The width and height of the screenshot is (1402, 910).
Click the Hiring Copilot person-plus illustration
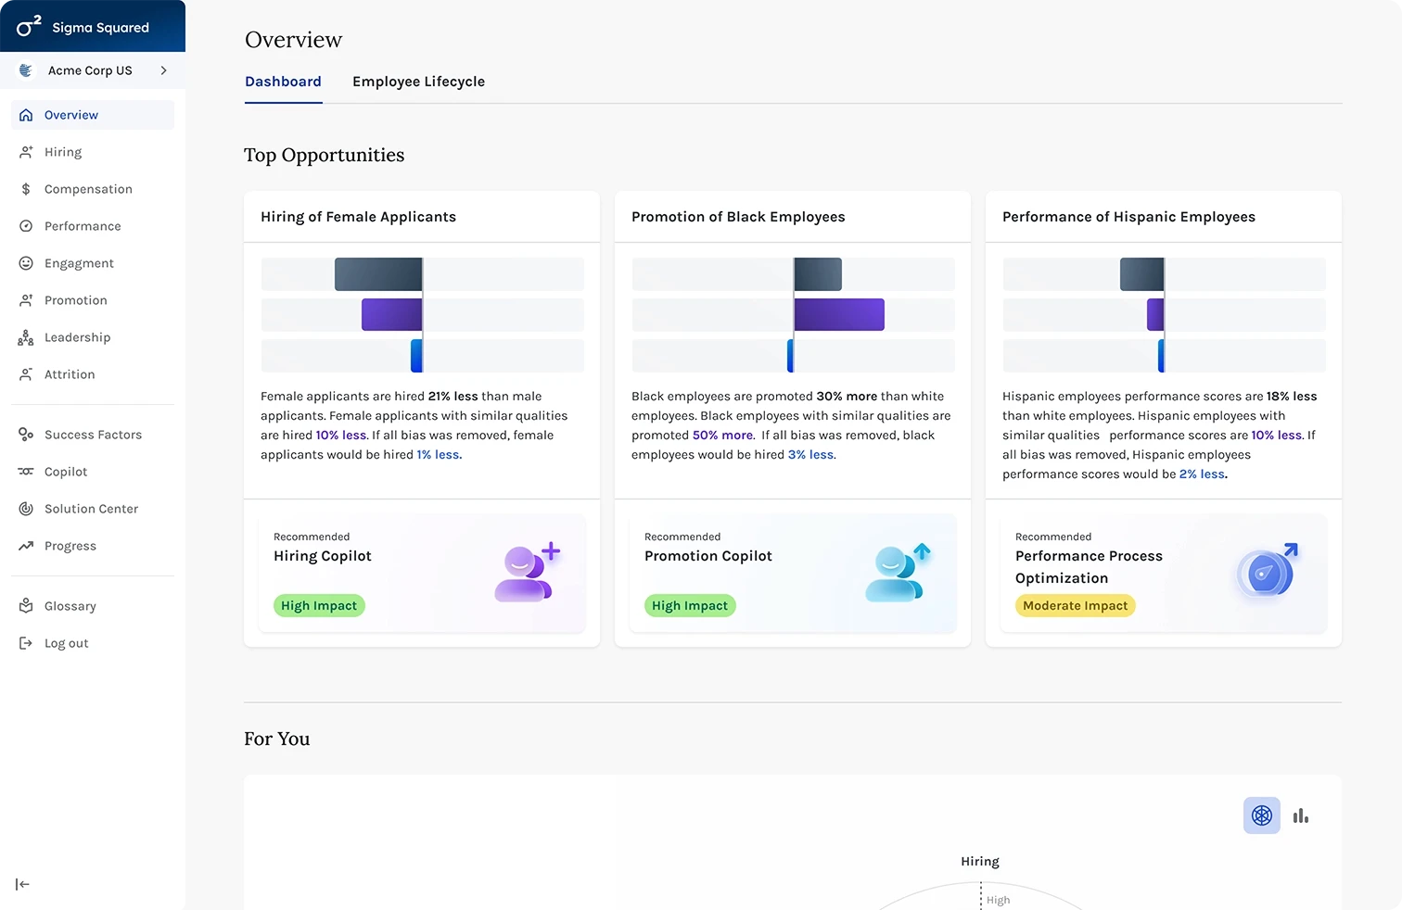tap(528, 572)
